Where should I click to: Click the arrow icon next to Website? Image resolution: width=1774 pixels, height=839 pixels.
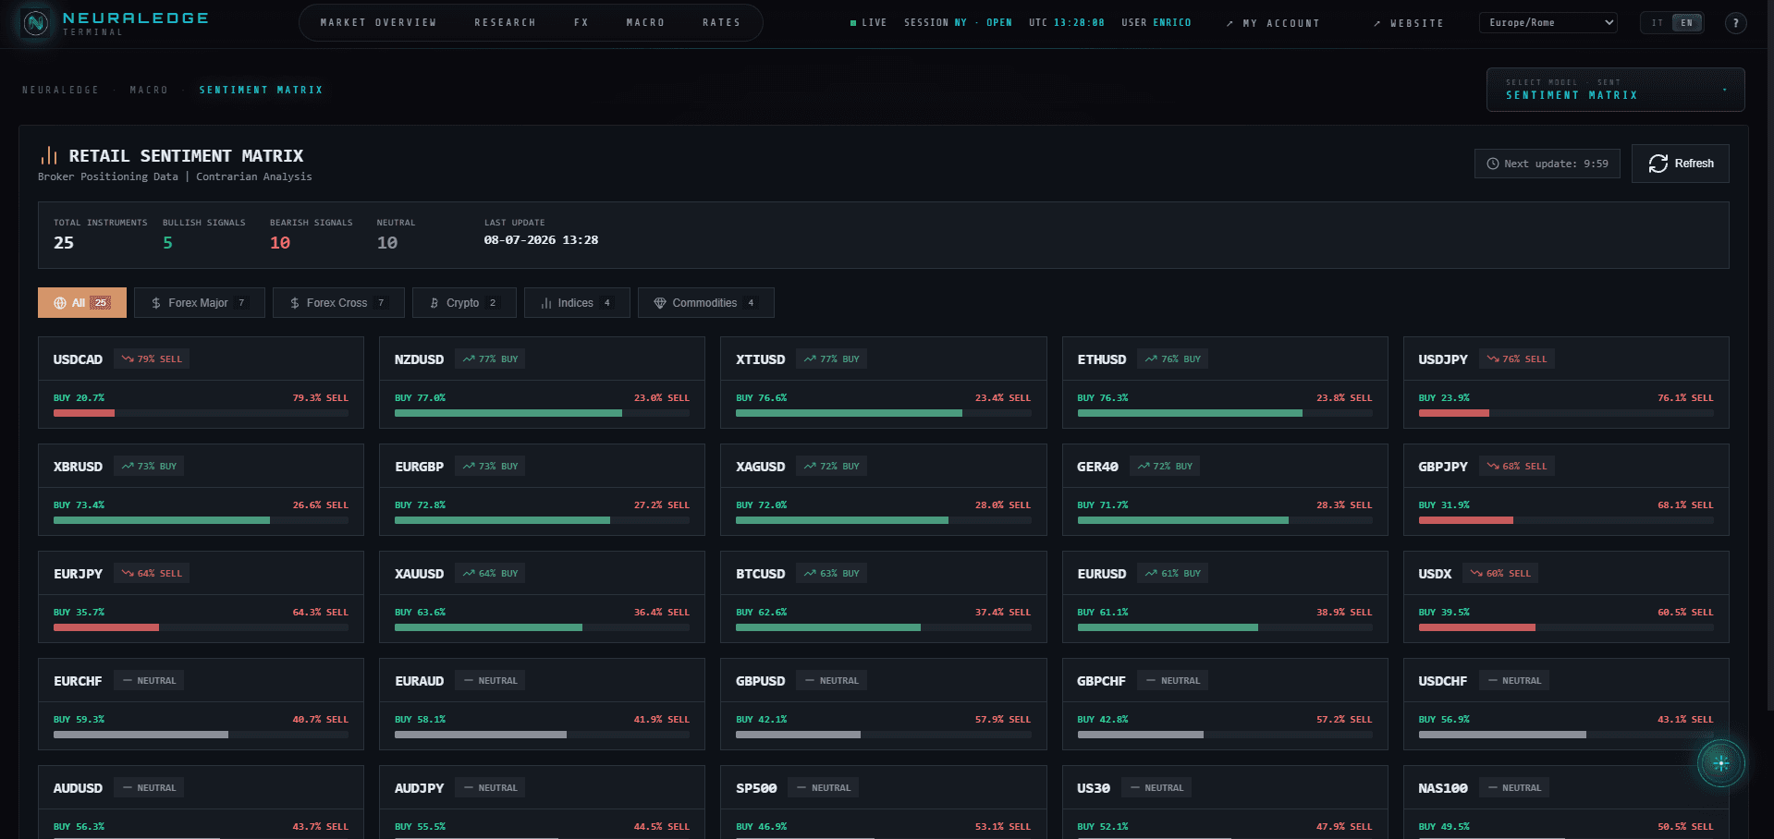[x=1377, y=23]
